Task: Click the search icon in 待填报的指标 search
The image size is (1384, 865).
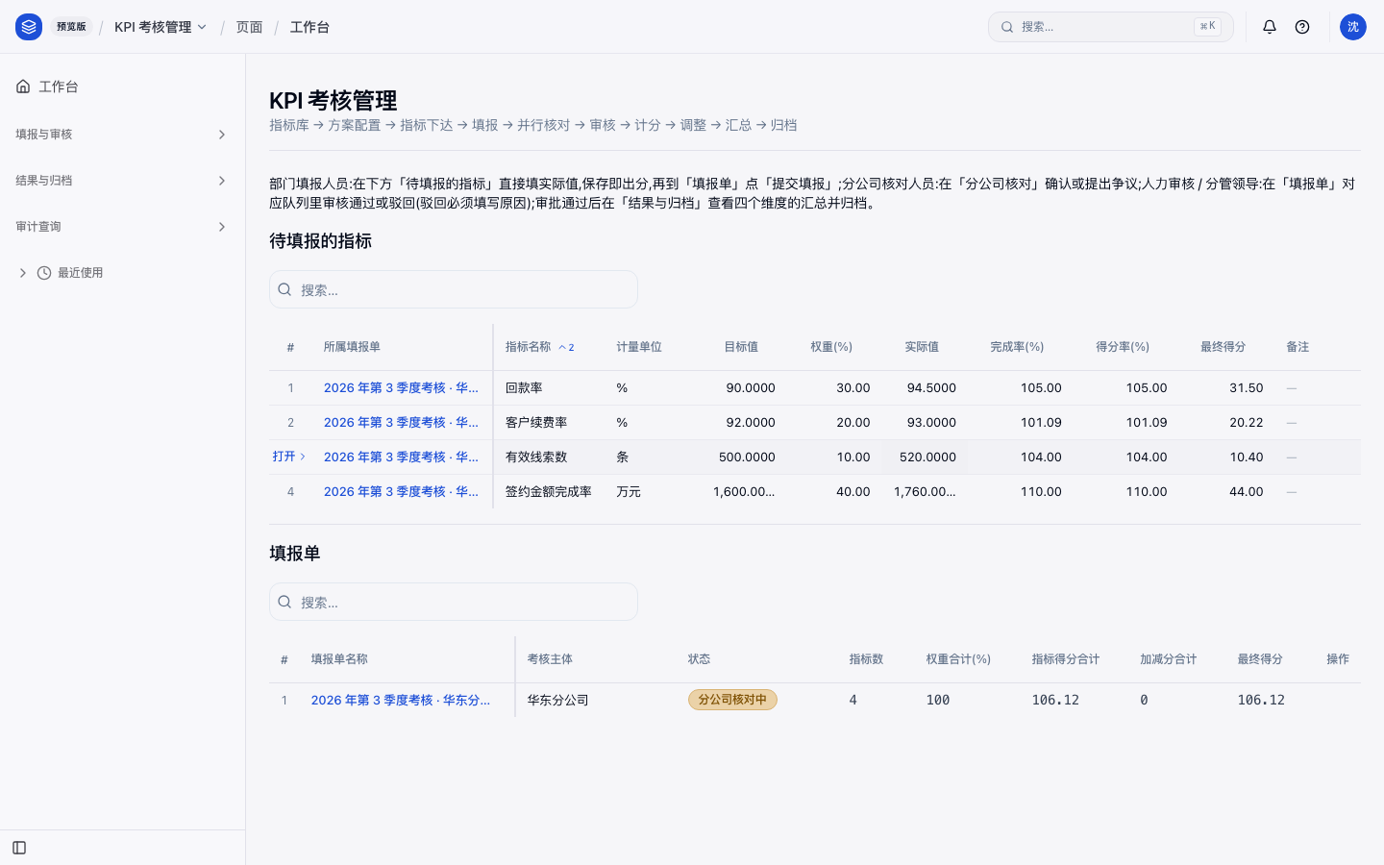Action: [284, 289]
